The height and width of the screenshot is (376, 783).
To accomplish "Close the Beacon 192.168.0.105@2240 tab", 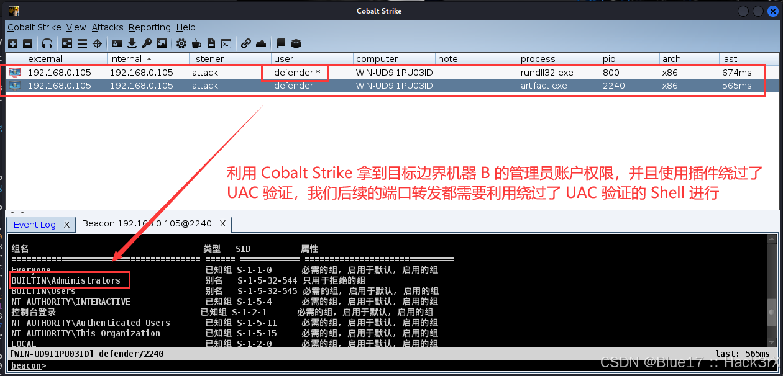I will (222, 223).
